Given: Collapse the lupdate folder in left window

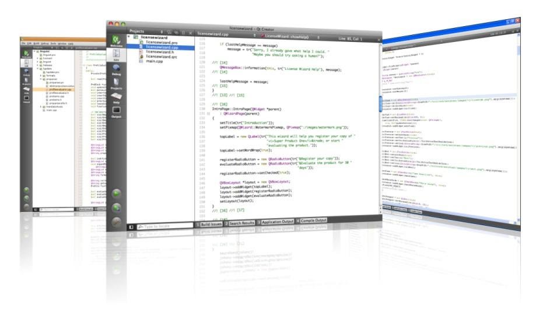Looking at the screenshot, I should tap(37, 69).
